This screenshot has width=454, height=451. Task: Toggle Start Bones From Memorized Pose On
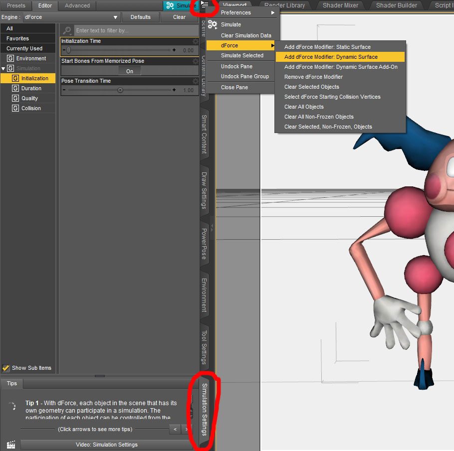(130, 71)
